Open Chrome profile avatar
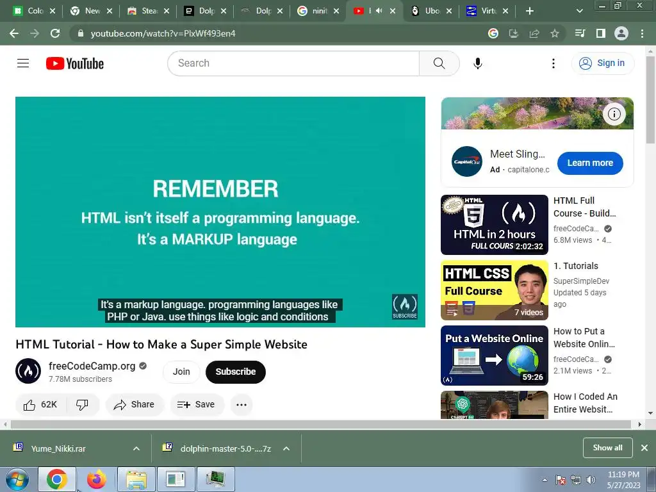656x492 pixels. [621, 33]
